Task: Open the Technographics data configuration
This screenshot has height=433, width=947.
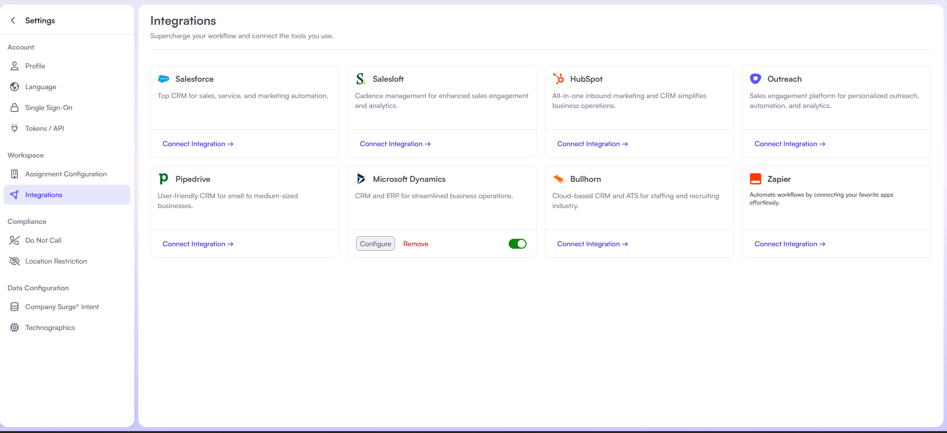Action: pyautogui.click(x=50, y=327)
